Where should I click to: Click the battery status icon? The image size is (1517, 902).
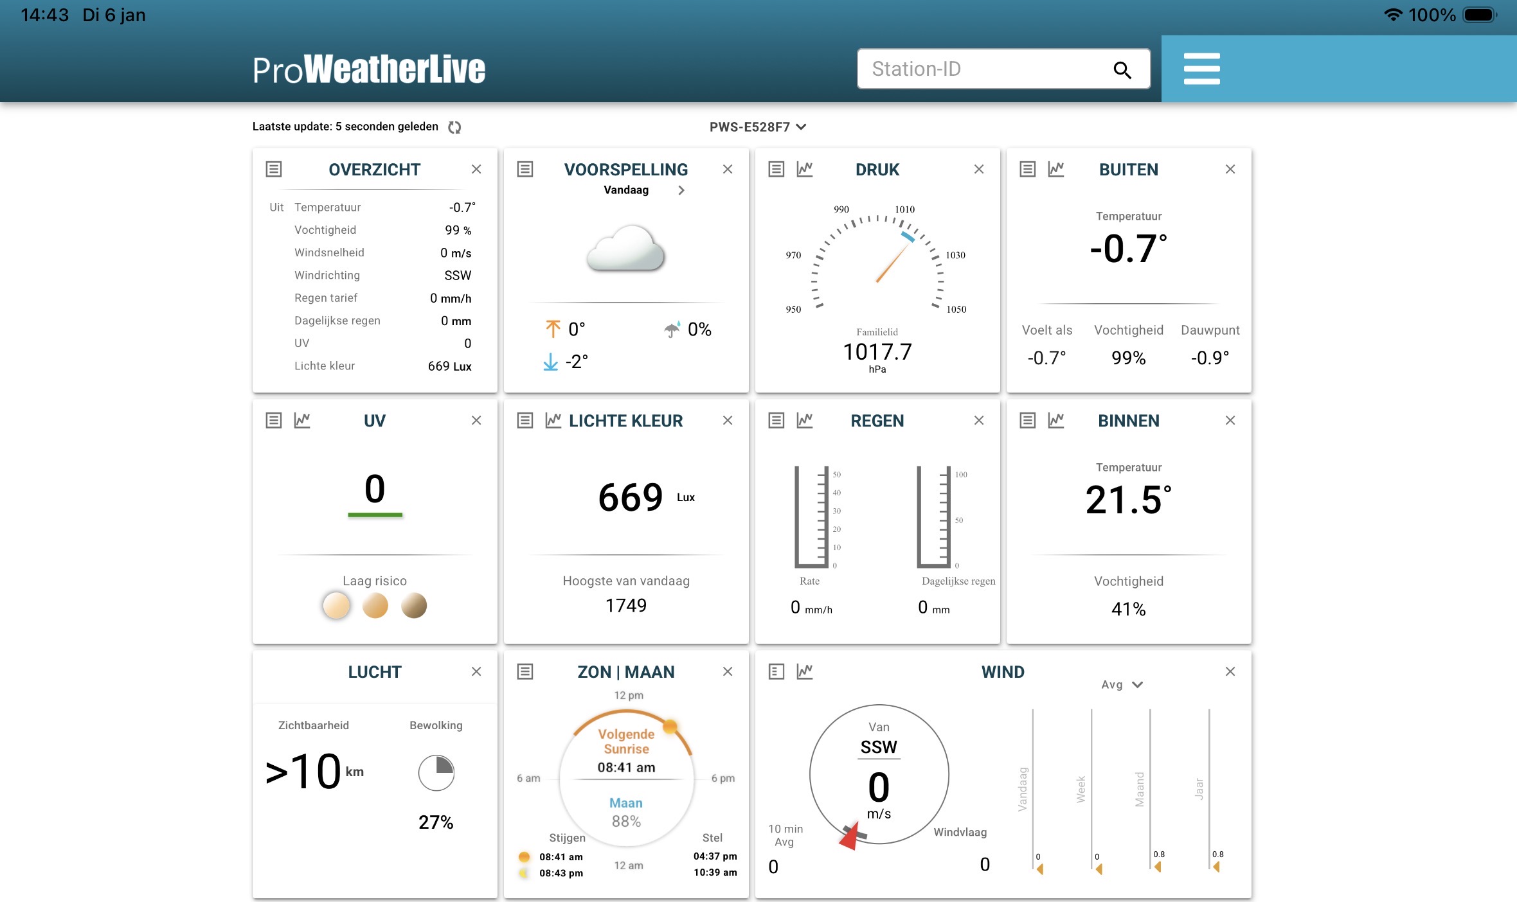pyautogui.click(x=1481, y=15)
